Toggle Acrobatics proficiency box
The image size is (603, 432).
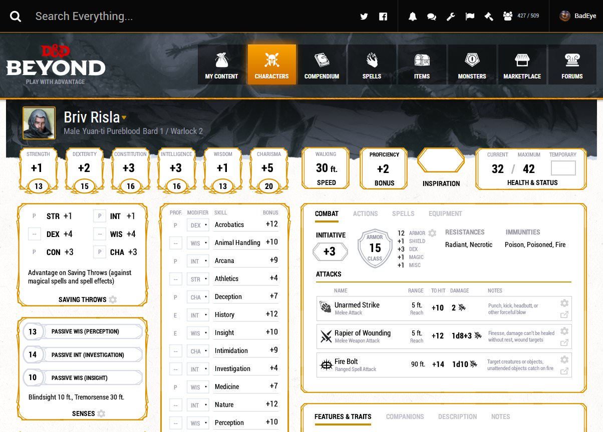point(175,225)
